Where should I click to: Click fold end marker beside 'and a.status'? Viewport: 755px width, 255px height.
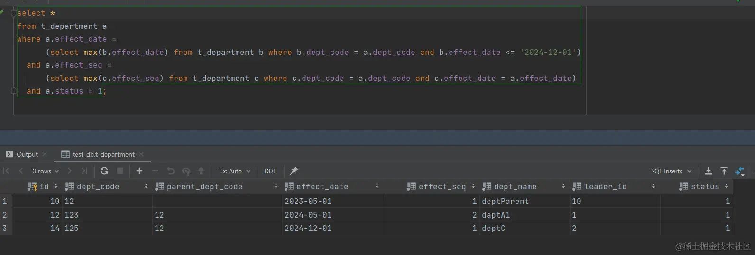13,91
